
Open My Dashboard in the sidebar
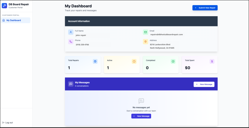point(15,20)
